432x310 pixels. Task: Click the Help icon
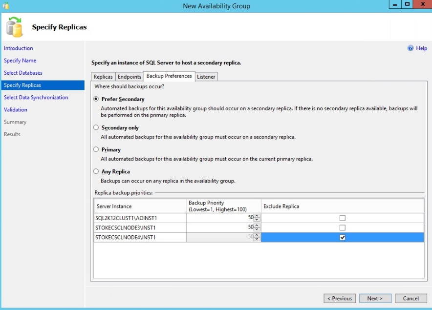click(410, 48)
